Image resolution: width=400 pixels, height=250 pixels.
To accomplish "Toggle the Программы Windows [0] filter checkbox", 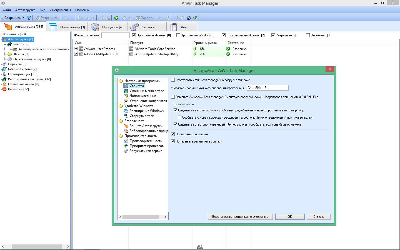I will (178, 35).
